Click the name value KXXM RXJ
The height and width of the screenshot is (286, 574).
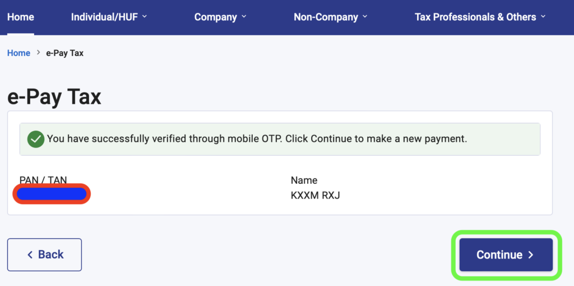[x=316, y=196]
